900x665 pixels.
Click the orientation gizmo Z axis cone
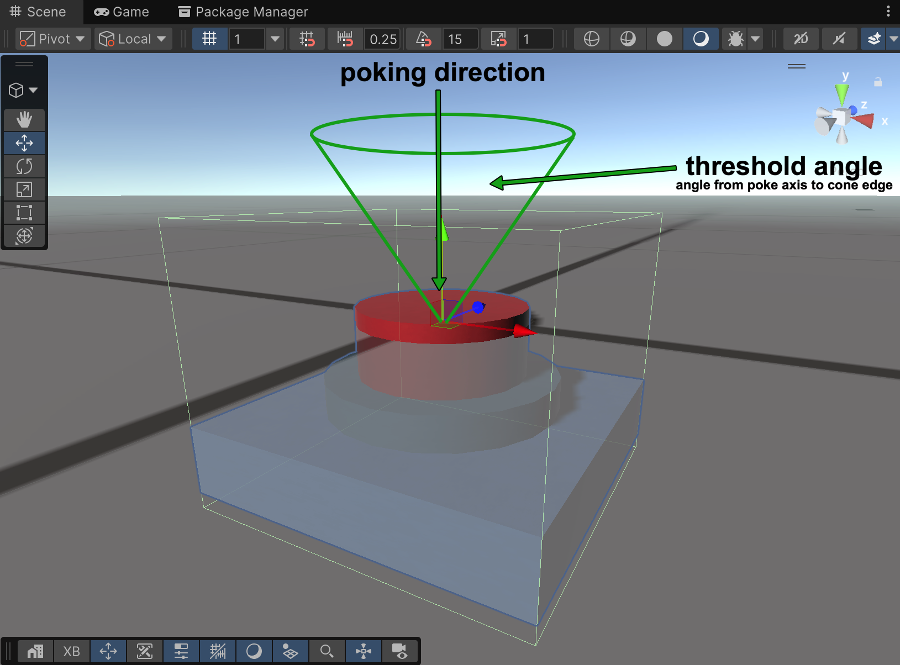pos(854,110)
